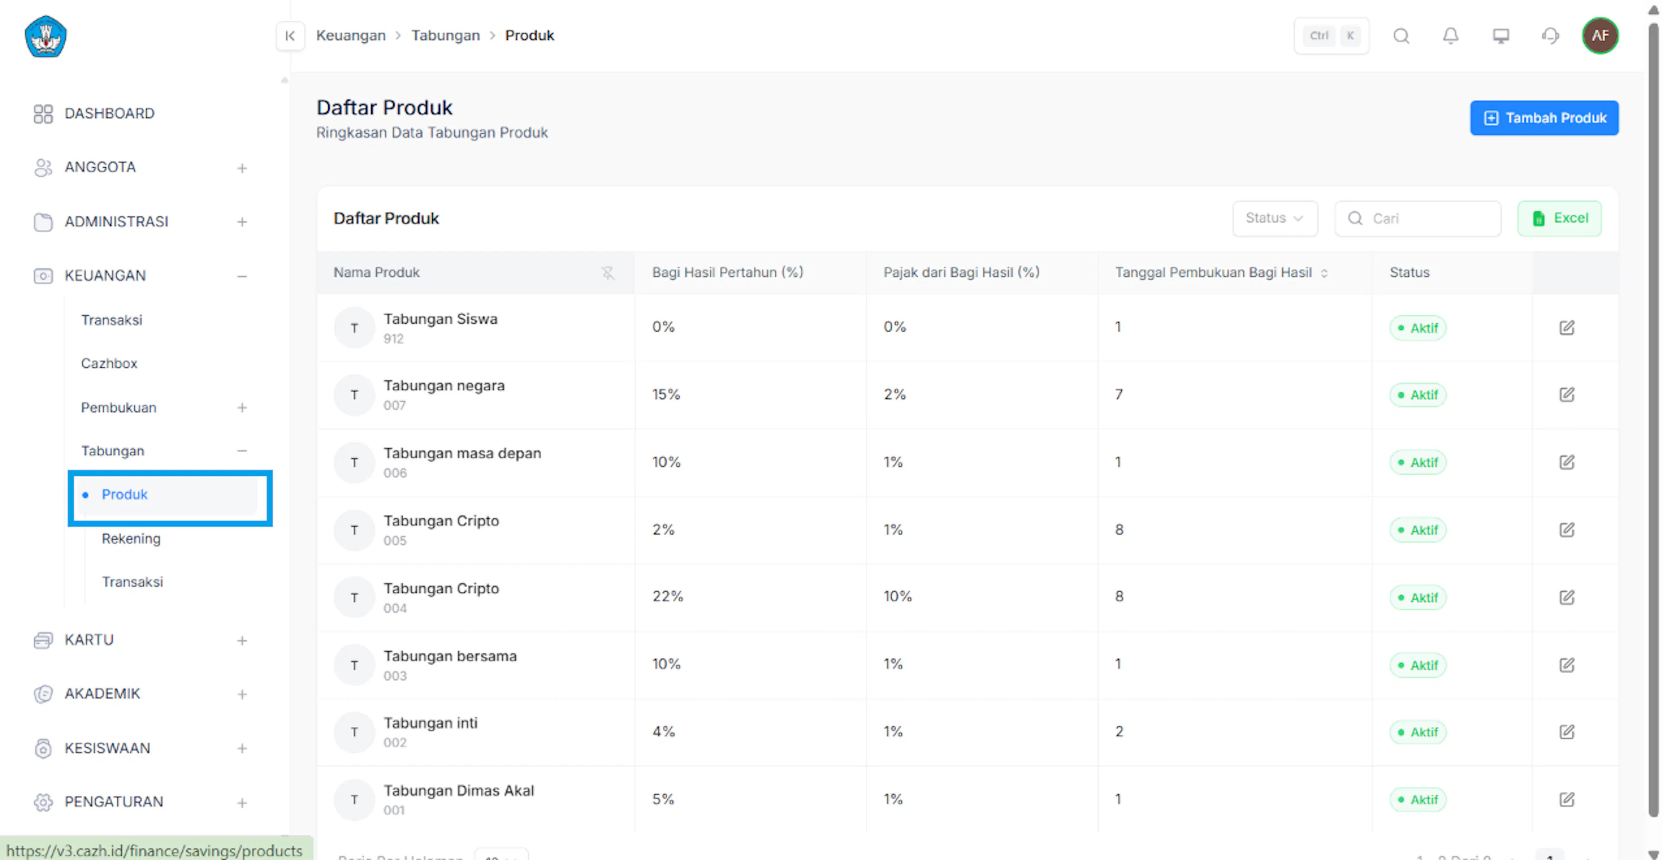This screenshot has height=860, width=1663.
Task: Open the AF user avatar menu
Action: [1600, 36]
